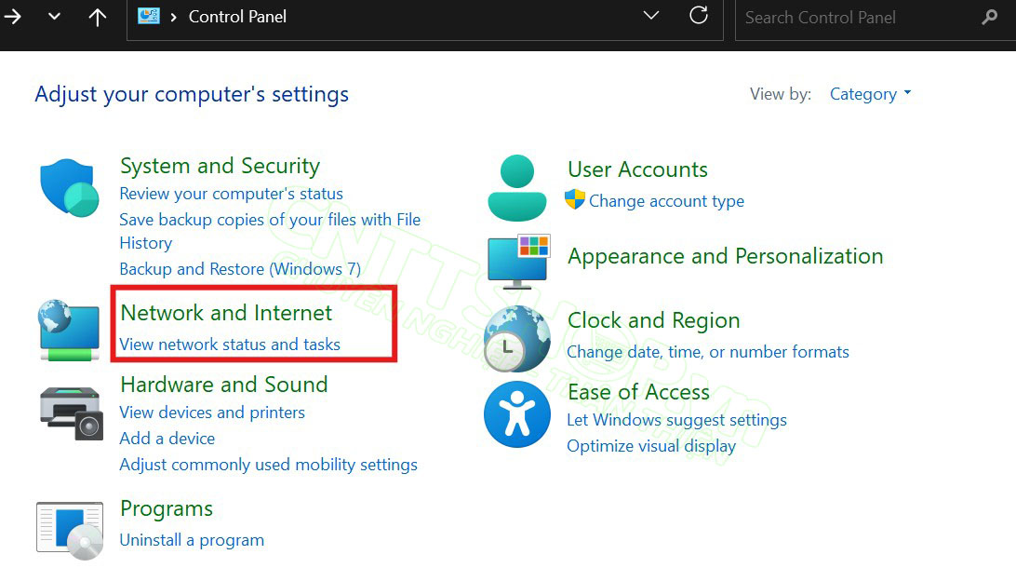Open View network status and tasks
The height and width of the screenshot is (568, 1016).
tap(230, 345)
